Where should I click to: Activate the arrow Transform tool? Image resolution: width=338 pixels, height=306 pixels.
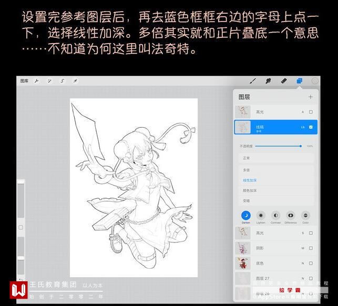(x=75, y=81)
